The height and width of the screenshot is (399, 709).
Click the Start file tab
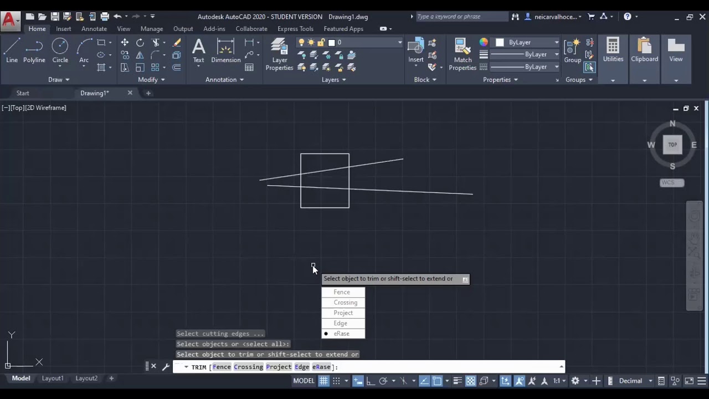pos(23,93)
